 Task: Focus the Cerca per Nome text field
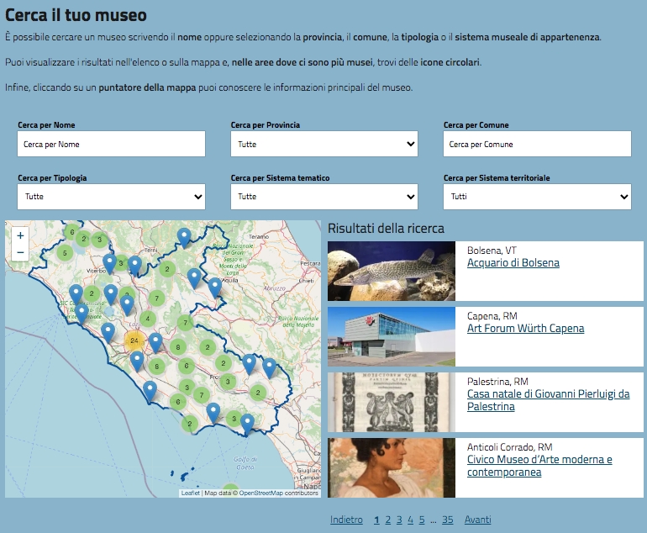pyautogui.click(x=111, y=144)
